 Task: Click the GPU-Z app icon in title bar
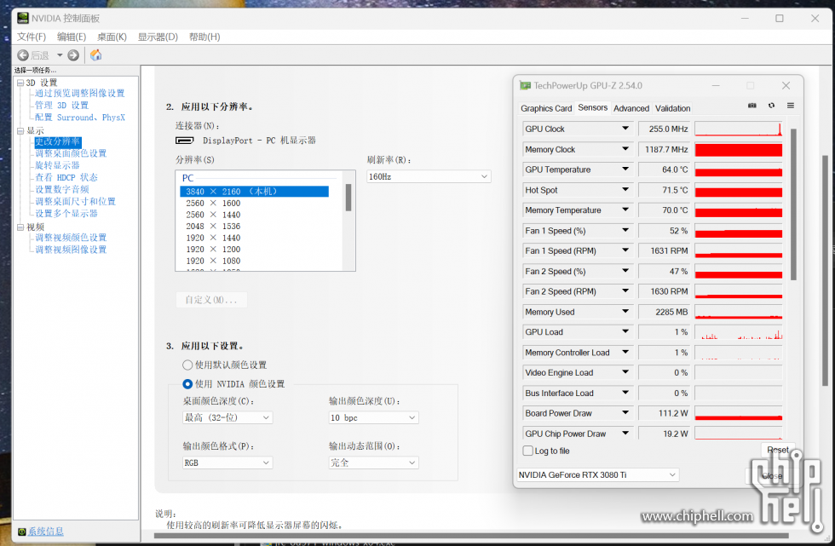tap(525, 85)
